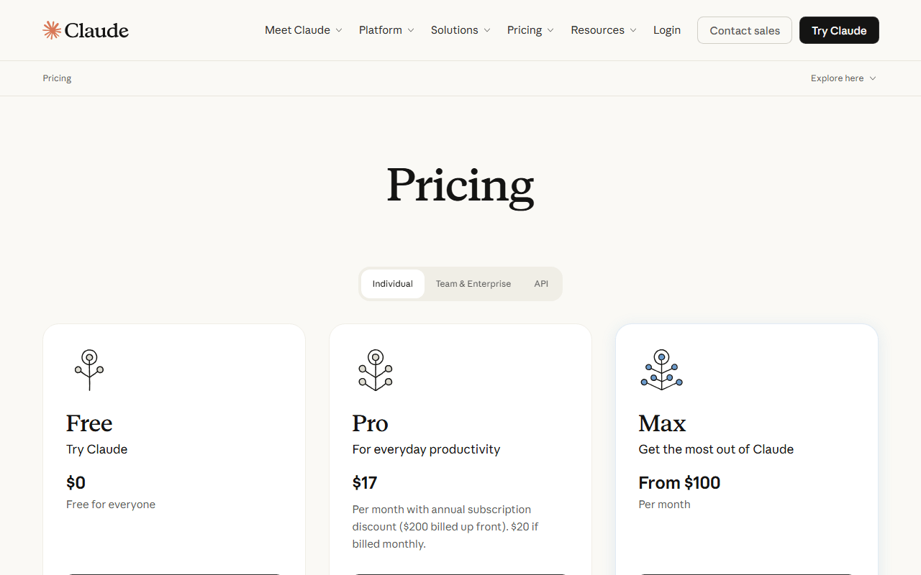Click the Claude starburst logo icon
Viewport: 921px width, 575px height.
click(x=52, y=30)
